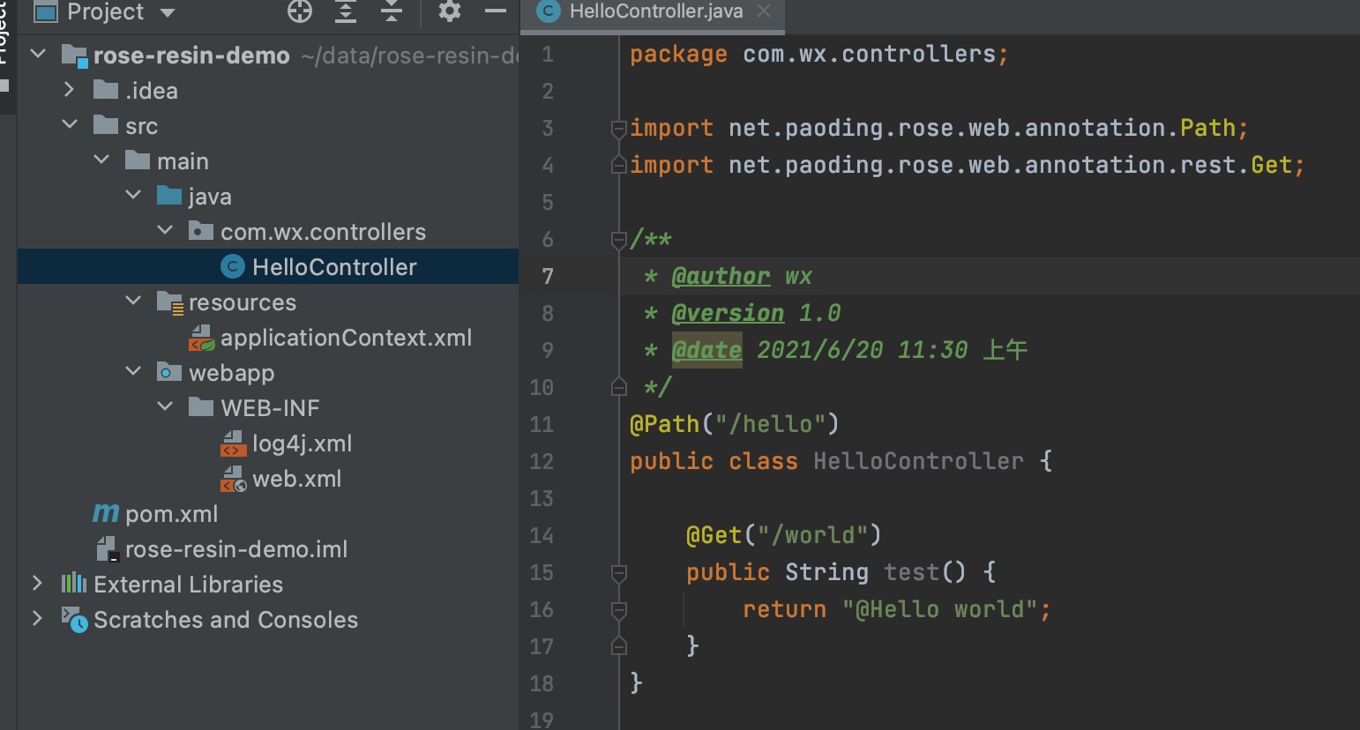Image resolution: width=1360 pixels, height=730 pixels.
Task: Select applicationContext.xml file
Action: pyautogui.click(x=346, y=338)
